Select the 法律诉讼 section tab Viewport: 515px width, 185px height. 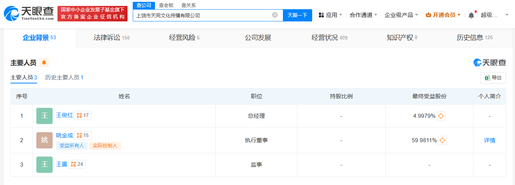point(112,38)
